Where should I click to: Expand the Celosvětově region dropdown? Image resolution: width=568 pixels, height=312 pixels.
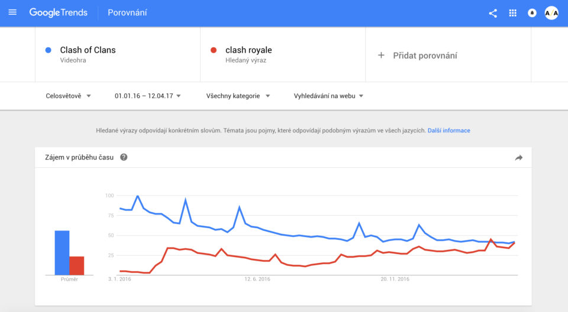(x=68, y=96)
